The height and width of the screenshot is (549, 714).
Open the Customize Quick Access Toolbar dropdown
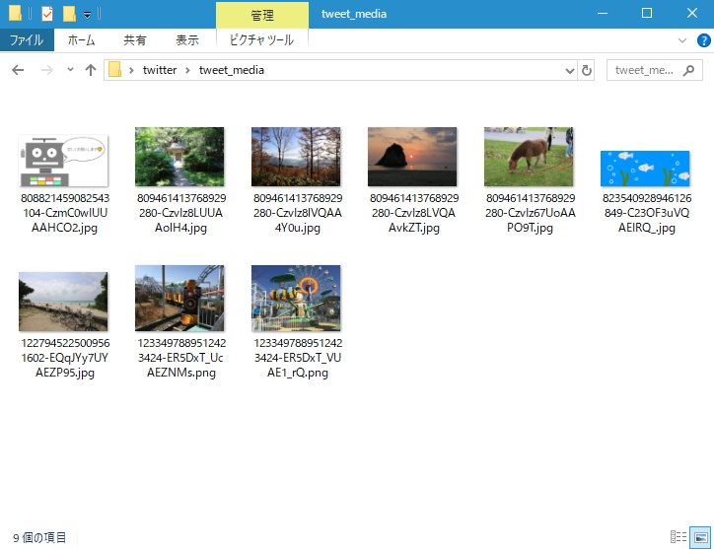(x=88, y=15)
